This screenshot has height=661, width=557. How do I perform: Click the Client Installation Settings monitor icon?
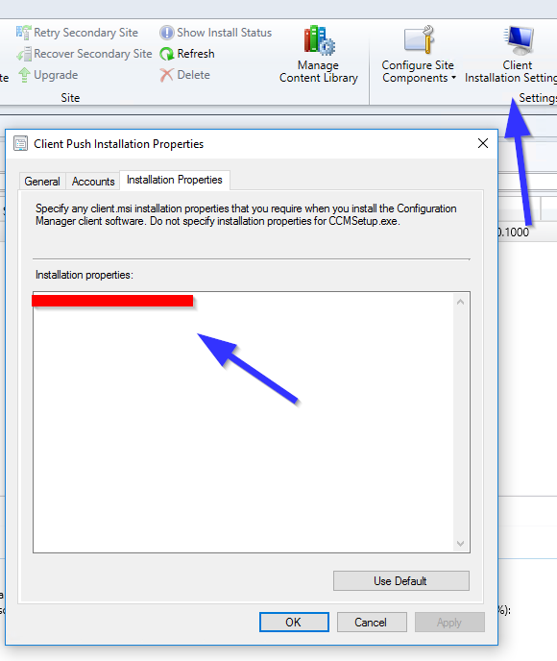click(x=521, y=41)
